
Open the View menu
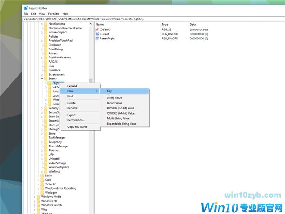pos(42,14)
